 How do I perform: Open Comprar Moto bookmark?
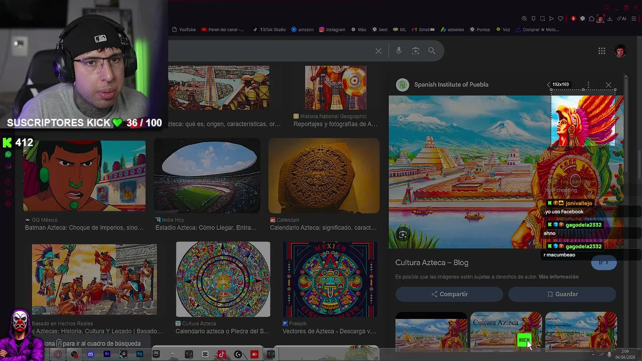(x=537, y=30)
